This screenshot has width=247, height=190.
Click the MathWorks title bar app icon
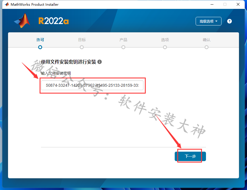click(x=7, y=4)
